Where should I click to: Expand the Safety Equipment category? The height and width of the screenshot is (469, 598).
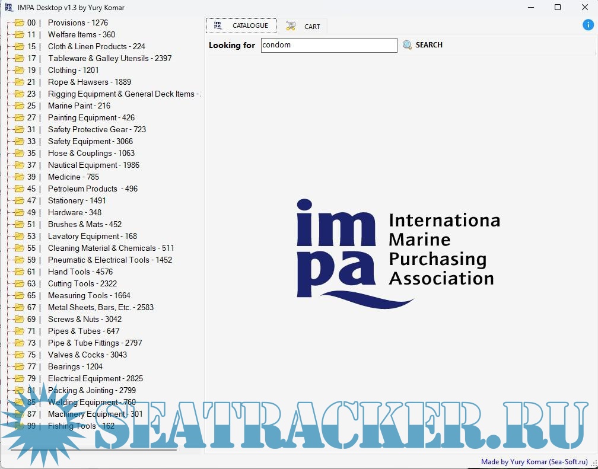(x=90, y=141)
